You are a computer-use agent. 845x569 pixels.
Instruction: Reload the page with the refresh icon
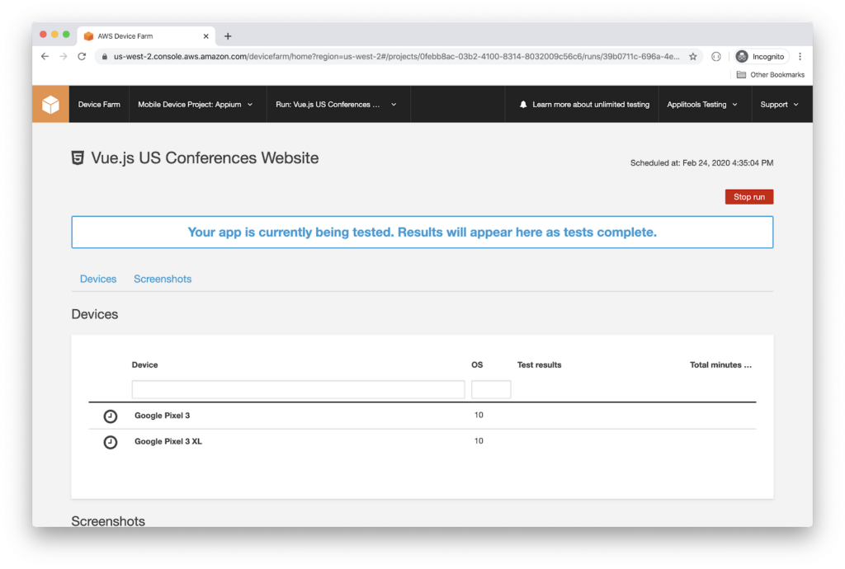click(82, 57)
